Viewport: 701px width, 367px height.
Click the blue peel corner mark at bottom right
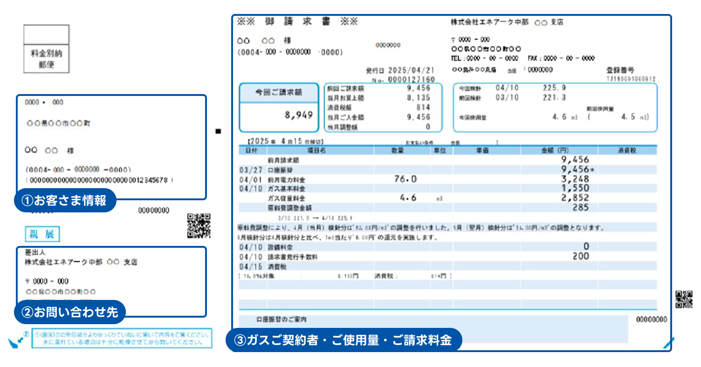coord(668,344)
